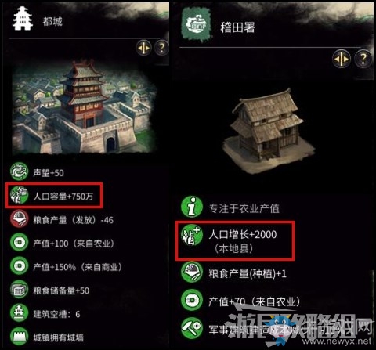Screen dimensions: 376x350
Task: Click the green 稽田署 building icon
Action: pos(197,24)
